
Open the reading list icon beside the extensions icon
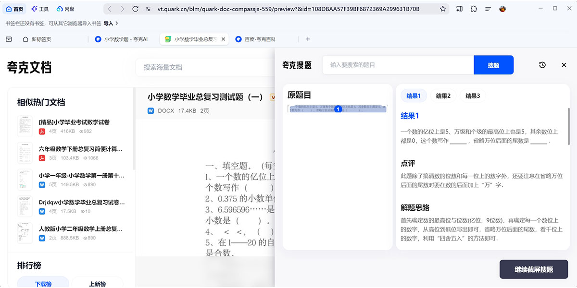(x=460, y=9)
